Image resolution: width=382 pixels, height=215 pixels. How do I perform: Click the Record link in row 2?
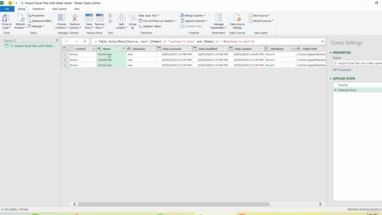pyautogui.click(x=270, y=60)
